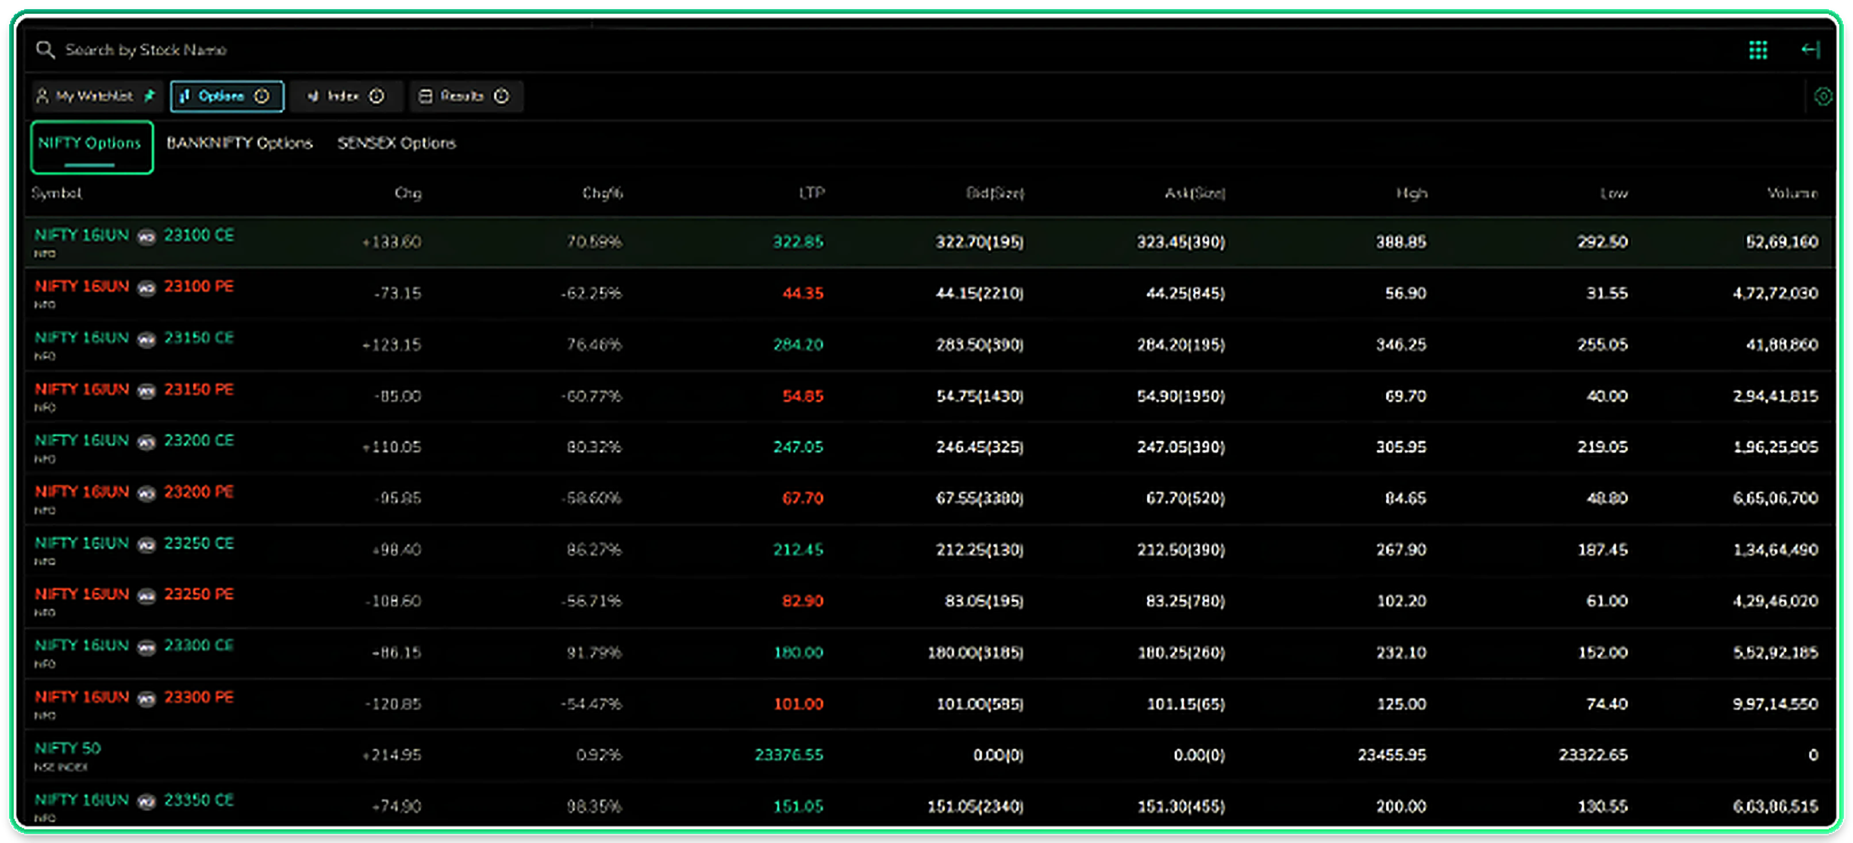Click ask quote 54.90(1950)

point(1181,396)
